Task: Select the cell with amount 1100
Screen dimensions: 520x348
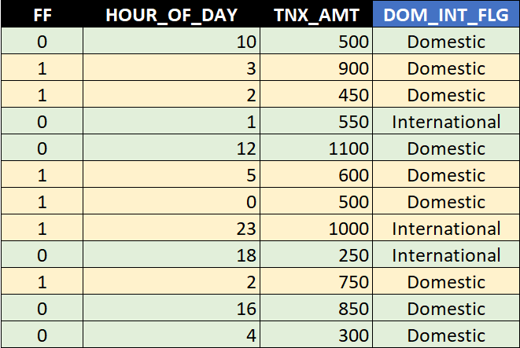Action: [316, 148]
